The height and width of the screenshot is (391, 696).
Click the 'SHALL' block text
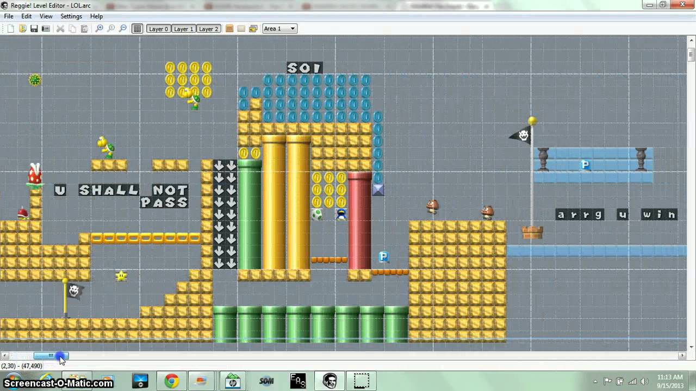pos(109,190)
